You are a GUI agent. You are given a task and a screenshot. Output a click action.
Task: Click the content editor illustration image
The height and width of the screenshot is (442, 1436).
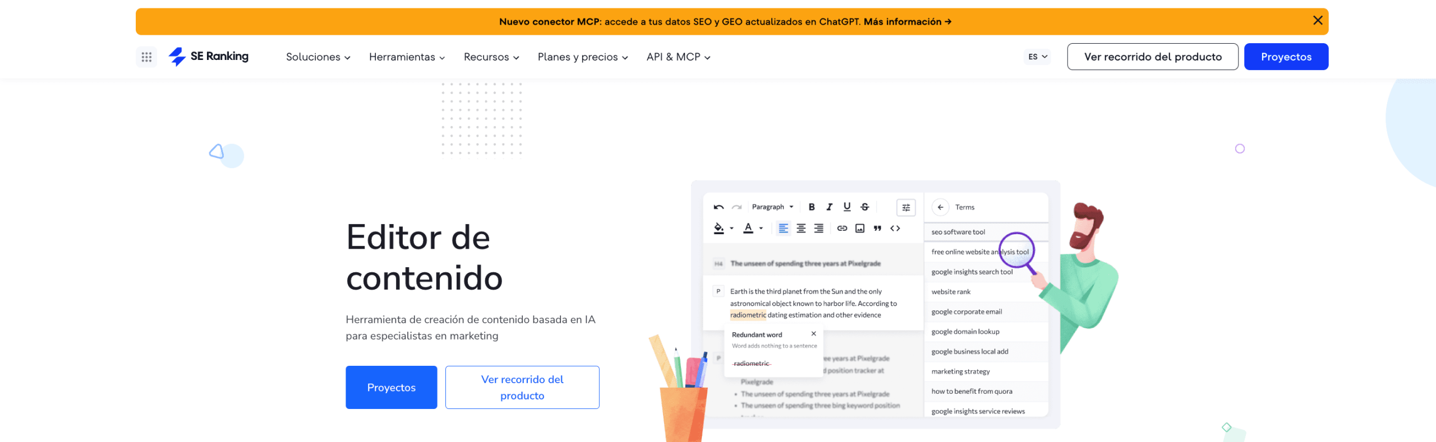pyautogui.click(x=883, y=311)
